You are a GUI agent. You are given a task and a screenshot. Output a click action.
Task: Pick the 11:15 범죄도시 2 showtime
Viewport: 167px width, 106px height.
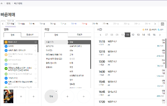coord(130,44)
